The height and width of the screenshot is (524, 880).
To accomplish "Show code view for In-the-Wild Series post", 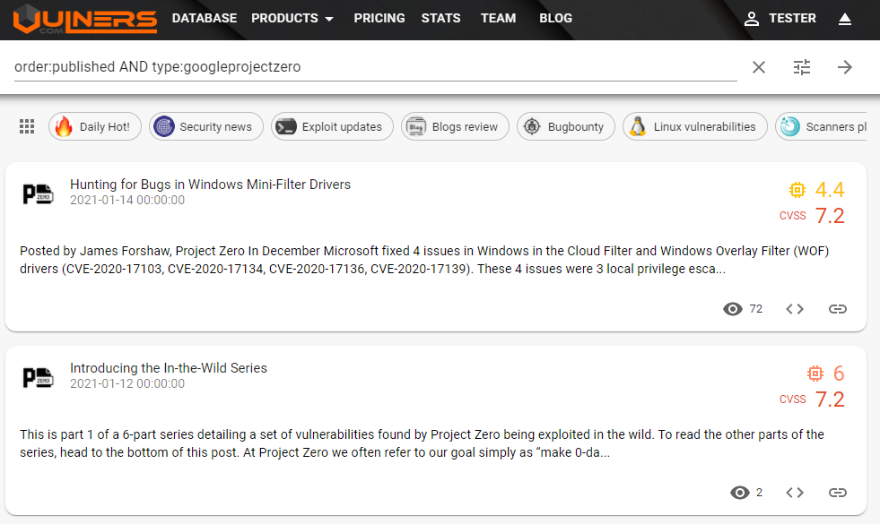I will 795,493.
